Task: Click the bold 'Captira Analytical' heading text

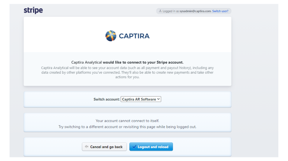Action: 86,62
